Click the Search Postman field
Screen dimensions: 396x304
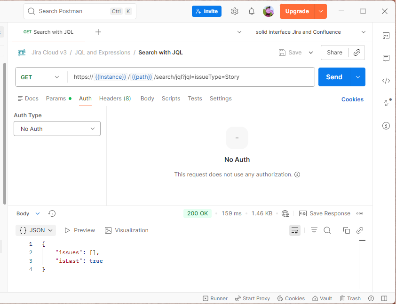point(80,11)
